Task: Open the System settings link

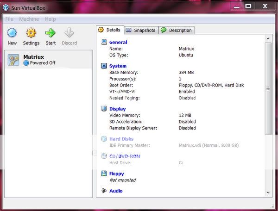Action: [118, 66]
